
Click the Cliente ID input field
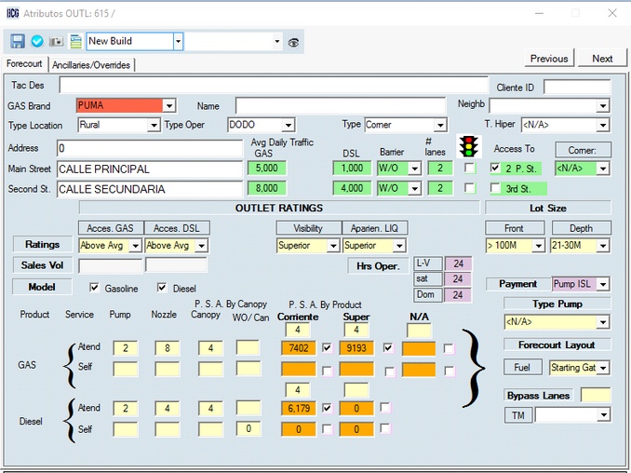(577, 87)
